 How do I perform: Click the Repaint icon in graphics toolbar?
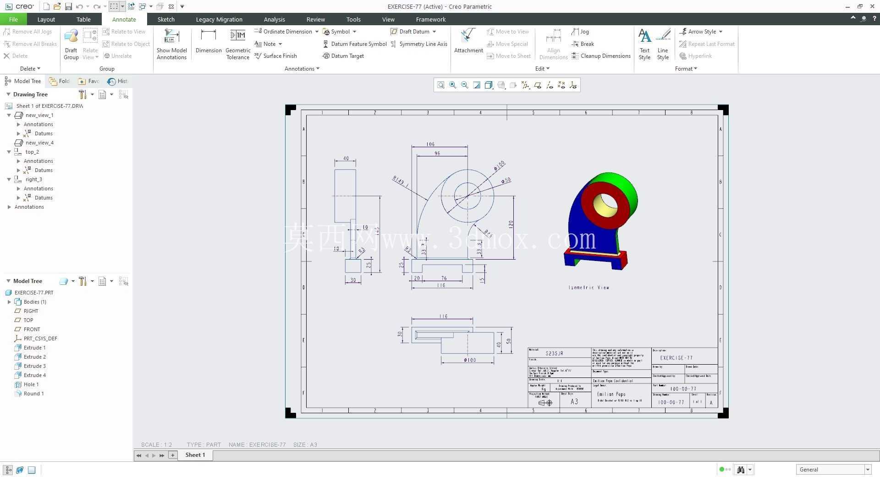coord(477,85)
